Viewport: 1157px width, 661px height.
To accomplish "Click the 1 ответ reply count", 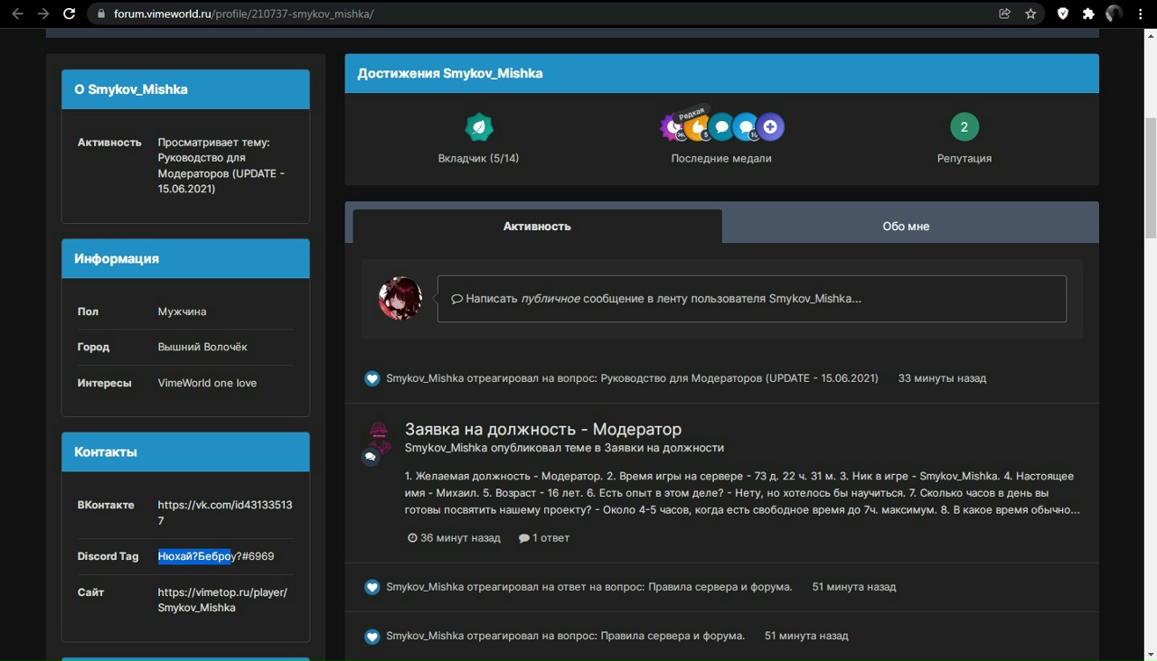I will (544, 537).
